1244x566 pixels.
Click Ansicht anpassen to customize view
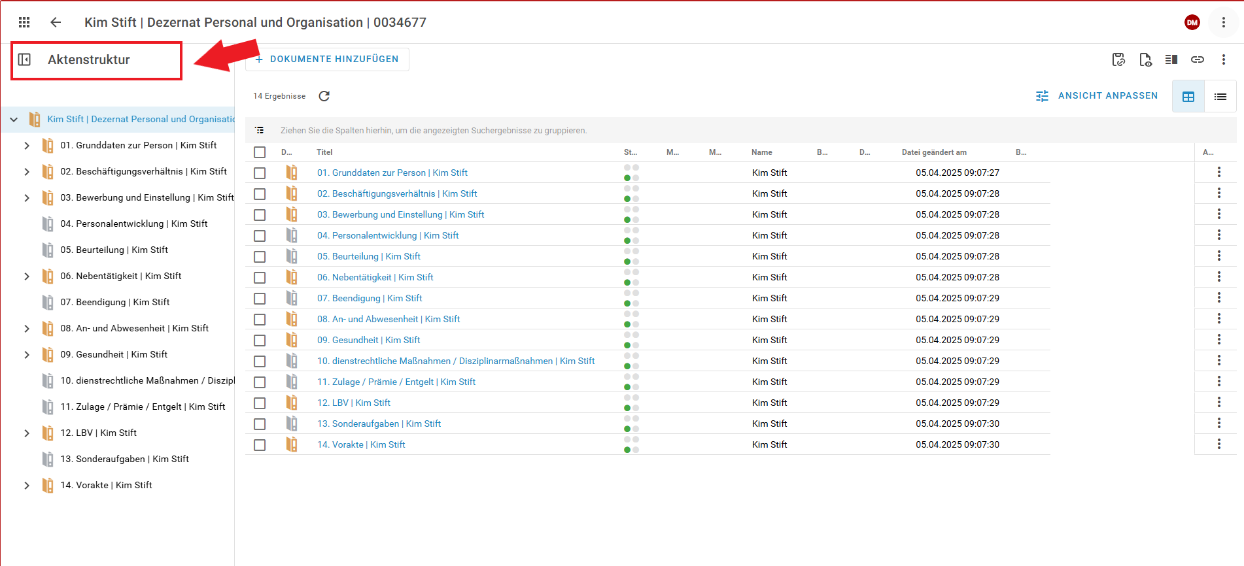1097,96
